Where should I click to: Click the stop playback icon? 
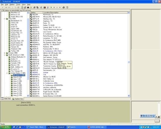pyautogui.click(x=54, y=7)
